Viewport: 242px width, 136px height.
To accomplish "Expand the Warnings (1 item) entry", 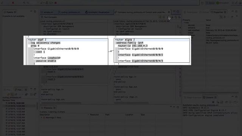I will coord(42,117).
